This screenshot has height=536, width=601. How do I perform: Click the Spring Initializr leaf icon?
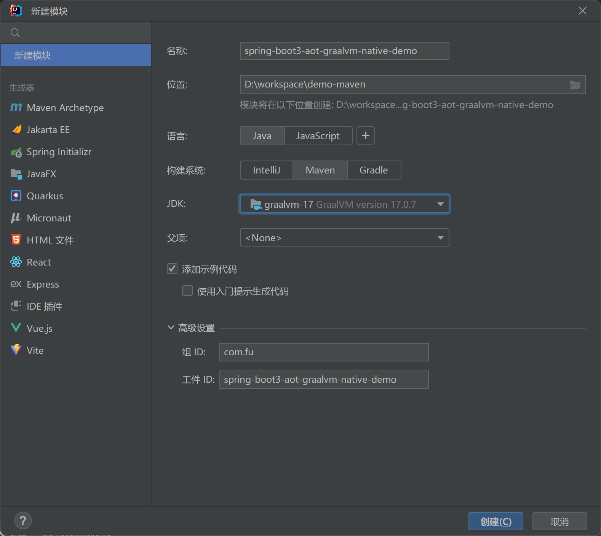pos(16,152)
